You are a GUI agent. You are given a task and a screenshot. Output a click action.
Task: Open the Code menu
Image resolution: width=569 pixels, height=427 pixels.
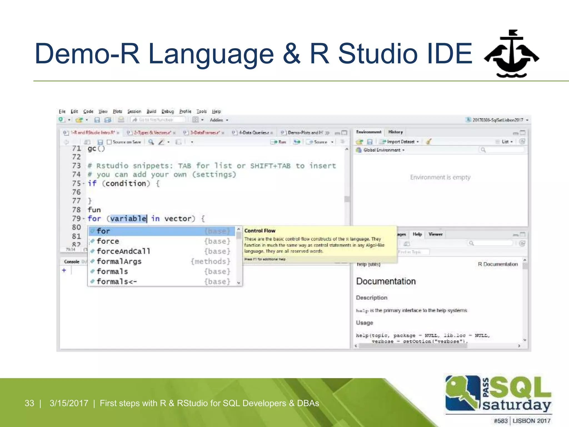tap(88, 111)
